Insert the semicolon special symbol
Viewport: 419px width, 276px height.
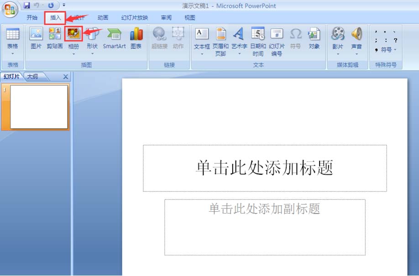coord(376,40)
